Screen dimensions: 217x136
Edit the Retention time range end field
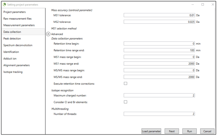click(159, 50)
